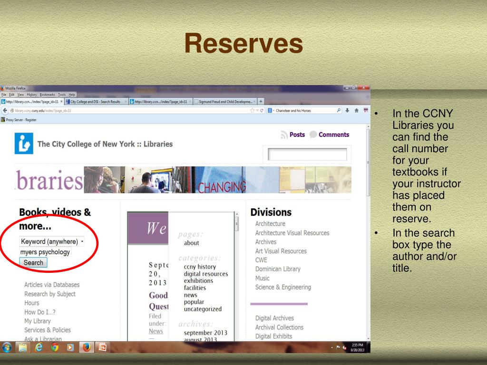Open the My Library link
This screenshot has width=487, height=365.
(37, 321)
